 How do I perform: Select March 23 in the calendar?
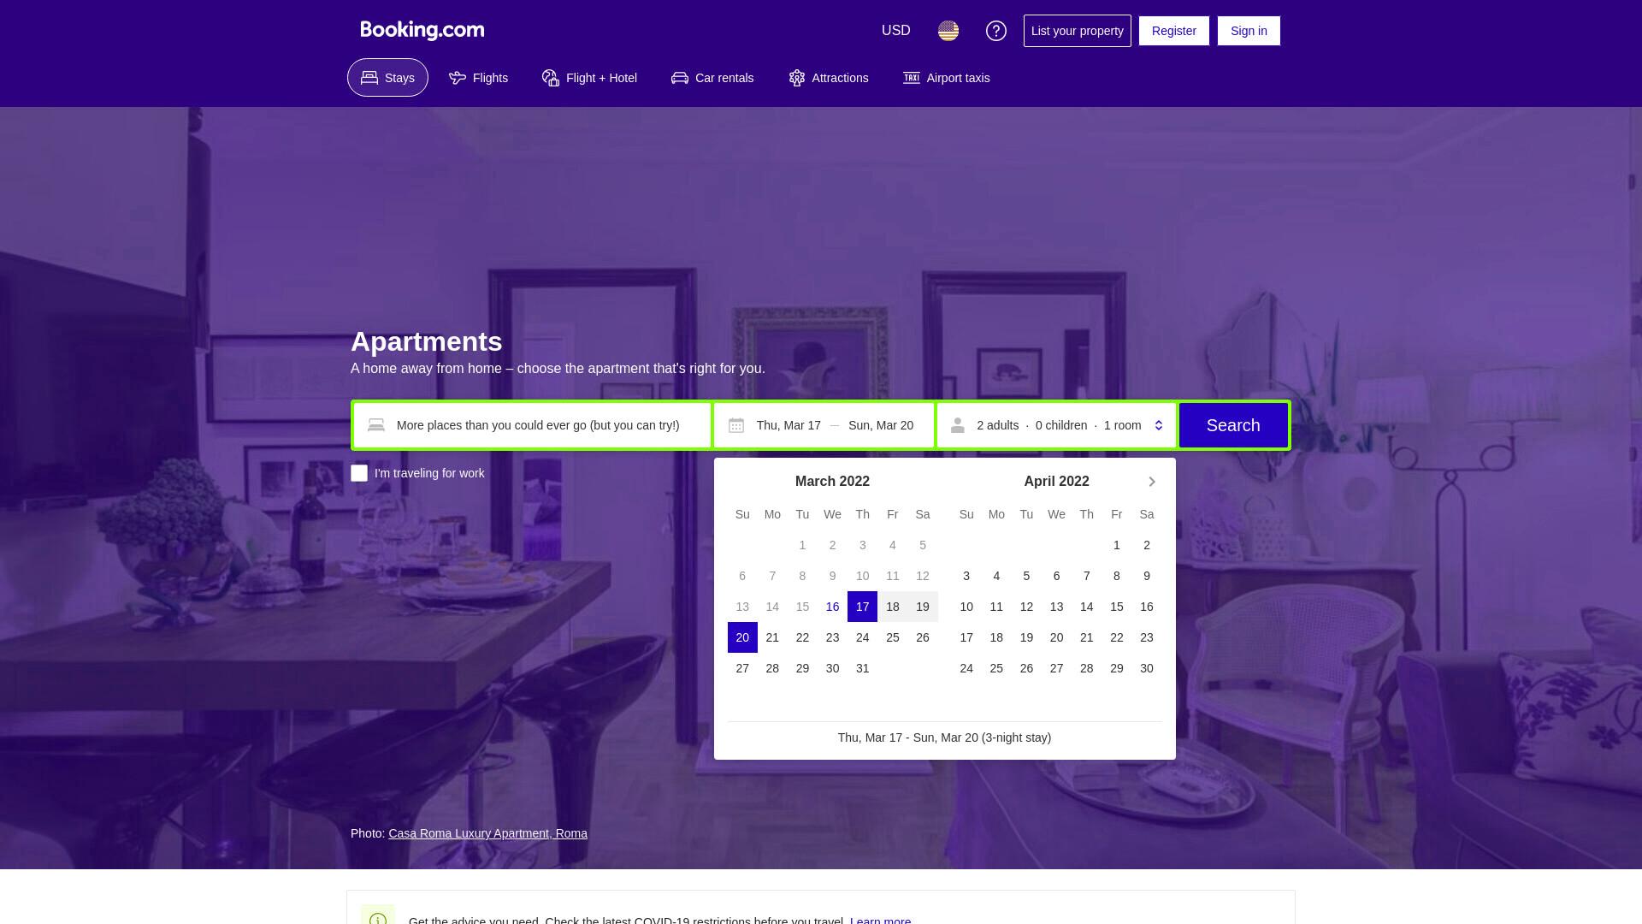tap(832, 637)
